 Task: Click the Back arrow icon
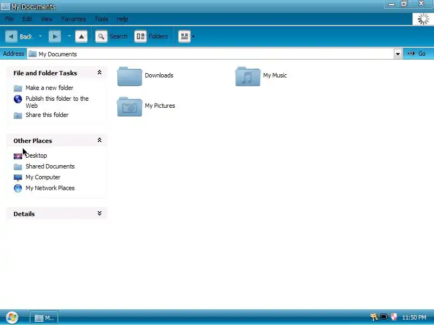[x=11, y=36]
